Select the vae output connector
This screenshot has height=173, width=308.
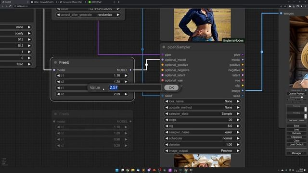pos(243,80)
